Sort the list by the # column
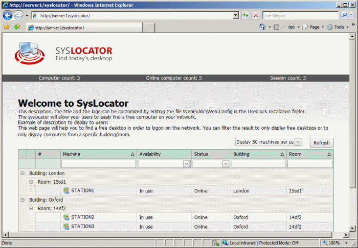Viewport: 358px width, 248px height. click(48, 154)
